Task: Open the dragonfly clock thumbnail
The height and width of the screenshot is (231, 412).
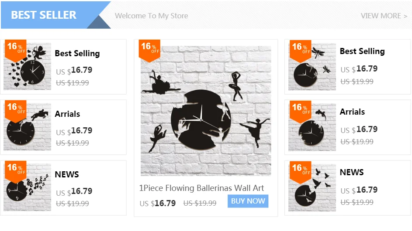Action: pos(312,67)
